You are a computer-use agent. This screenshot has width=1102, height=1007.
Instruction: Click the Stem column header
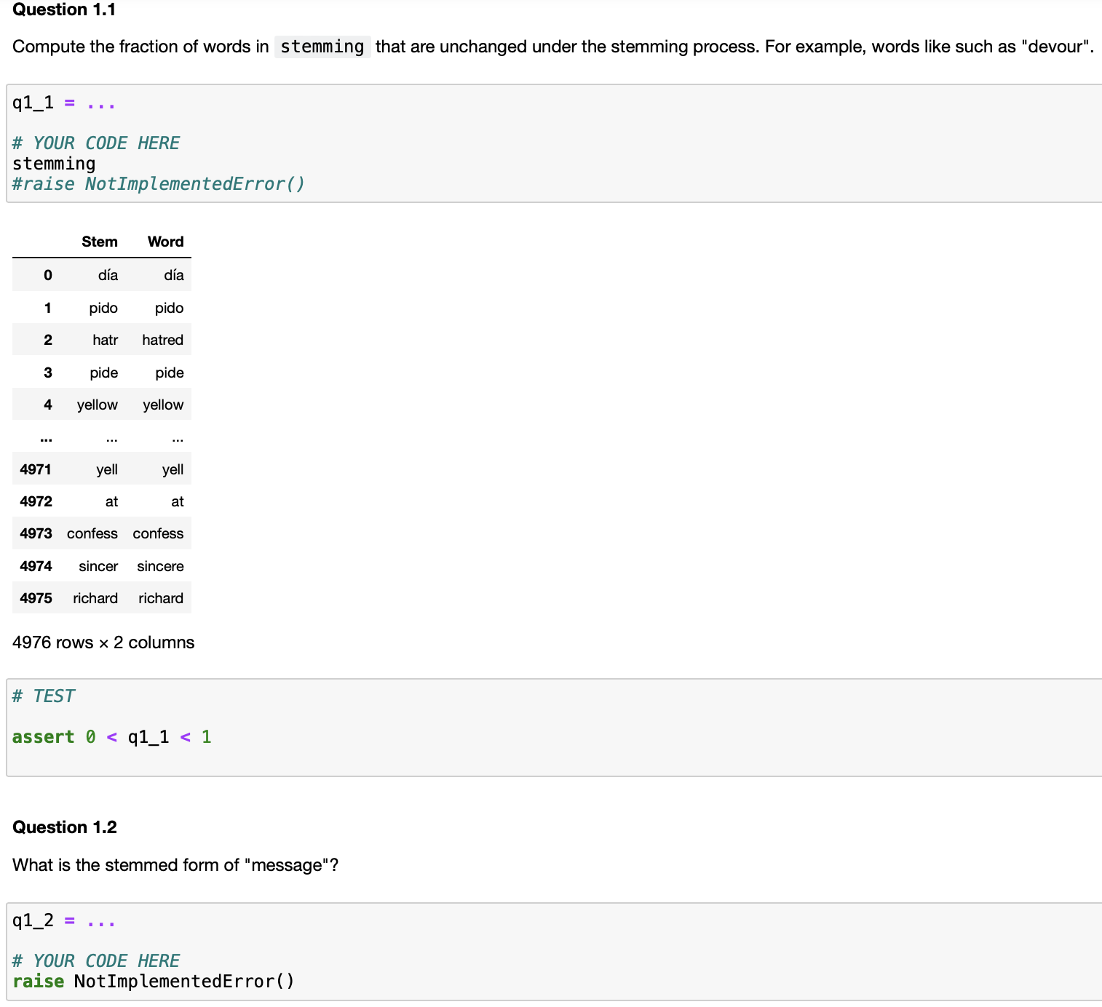(x=100, y=241)
